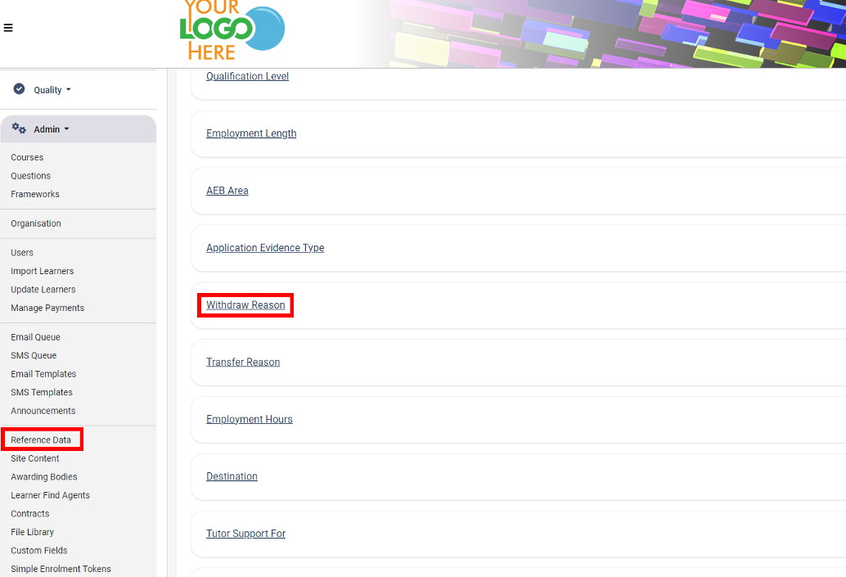Go to Frameworks page
The width and height of the screenshot is (846, 577).
point(35,194)
